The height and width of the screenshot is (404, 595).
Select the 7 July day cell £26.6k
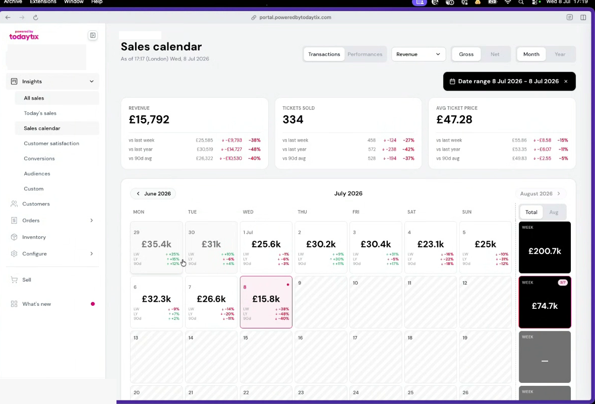[211, 302]
